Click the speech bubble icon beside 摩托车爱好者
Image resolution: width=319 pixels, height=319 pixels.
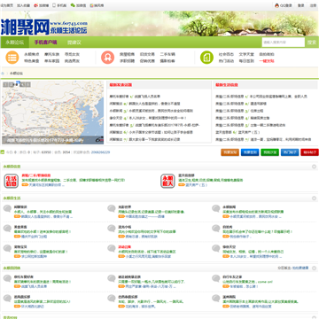(x=7, y=278)
